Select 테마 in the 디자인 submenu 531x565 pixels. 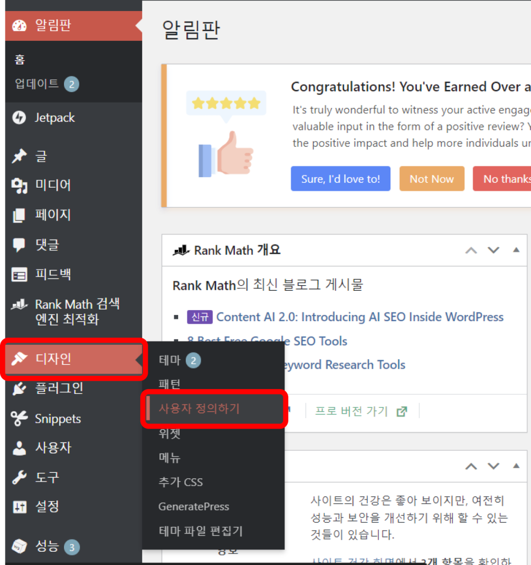click(169, 360)
